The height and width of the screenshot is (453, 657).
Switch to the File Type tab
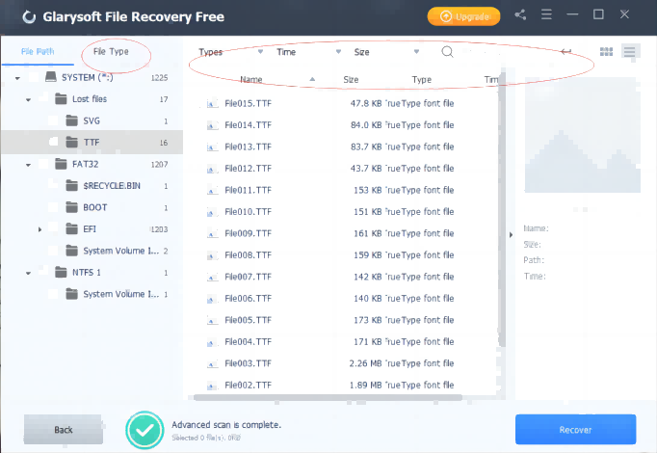(x=111, y=51)
